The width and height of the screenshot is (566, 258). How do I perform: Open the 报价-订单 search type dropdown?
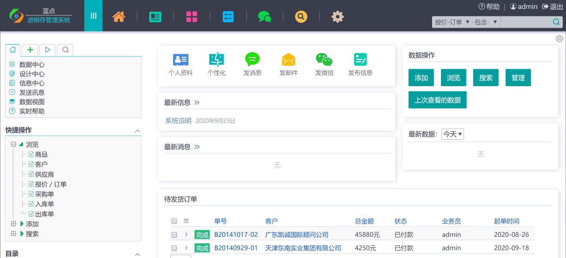pos(451,22)
